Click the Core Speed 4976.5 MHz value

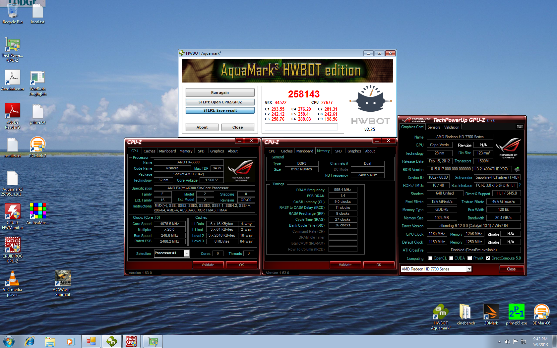point(169,224)
